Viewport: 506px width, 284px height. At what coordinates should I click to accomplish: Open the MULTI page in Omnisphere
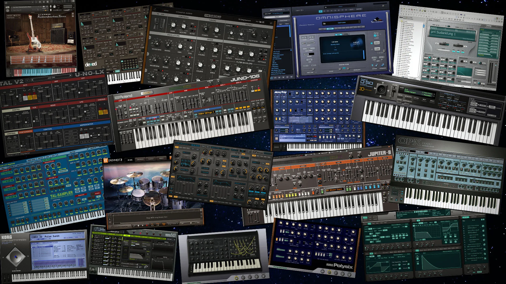pos(352,9)
